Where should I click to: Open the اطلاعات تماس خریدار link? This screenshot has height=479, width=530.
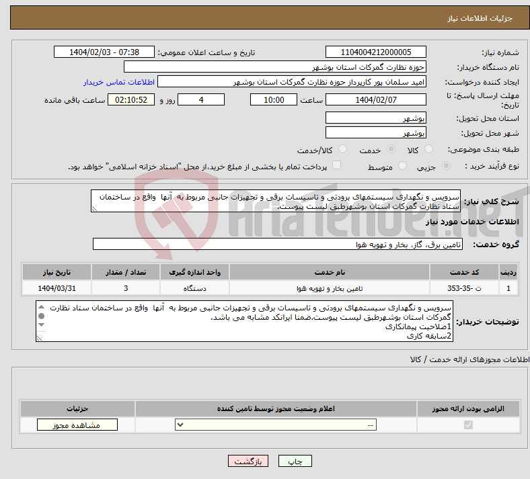pyautogui.click(x=119, y=82)
